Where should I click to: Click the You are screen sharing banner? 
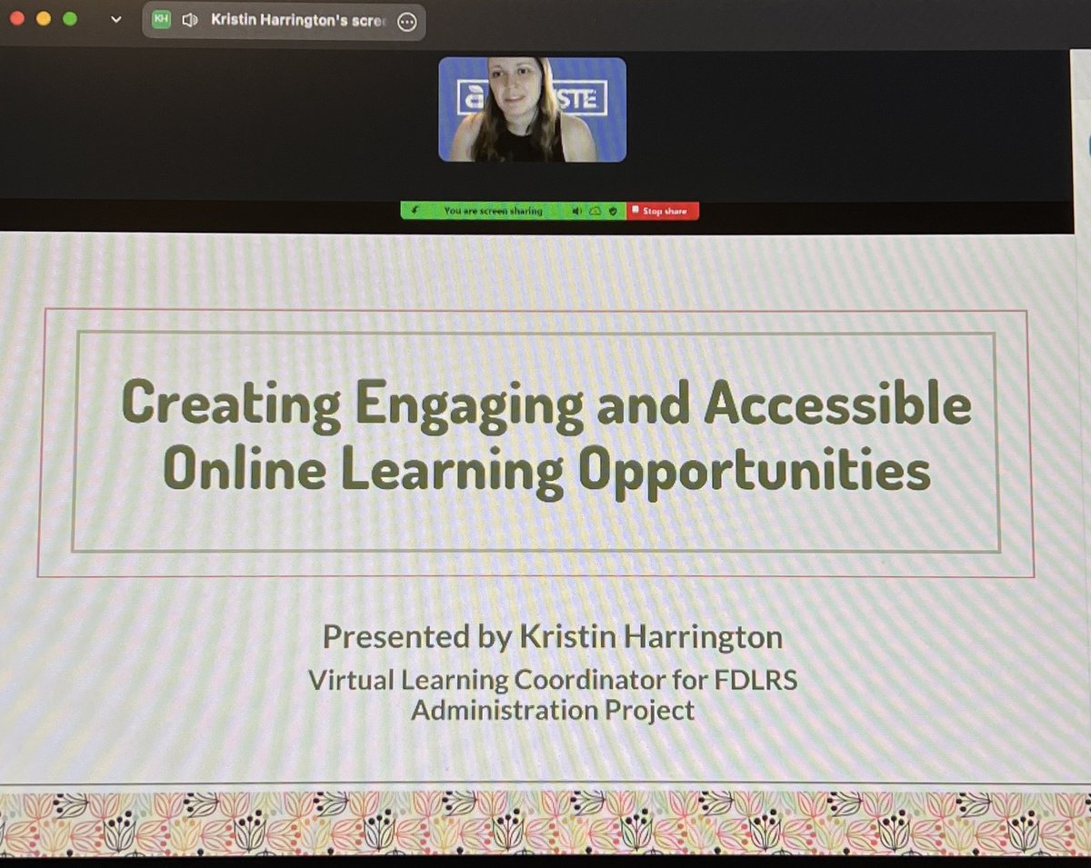(495, 211)
